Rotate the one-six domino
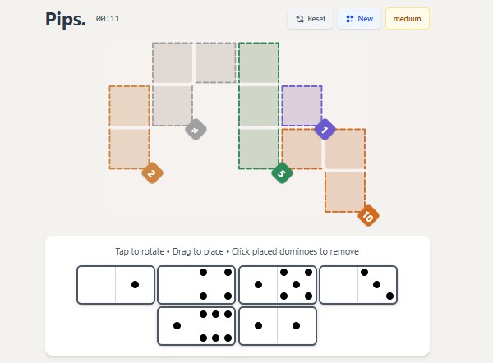Screen dimensions: 493x363 coord(196,326)
